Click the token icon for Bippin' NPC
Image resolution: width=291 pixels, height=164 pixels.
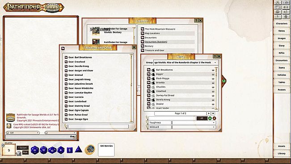click(x=153, y=74)
